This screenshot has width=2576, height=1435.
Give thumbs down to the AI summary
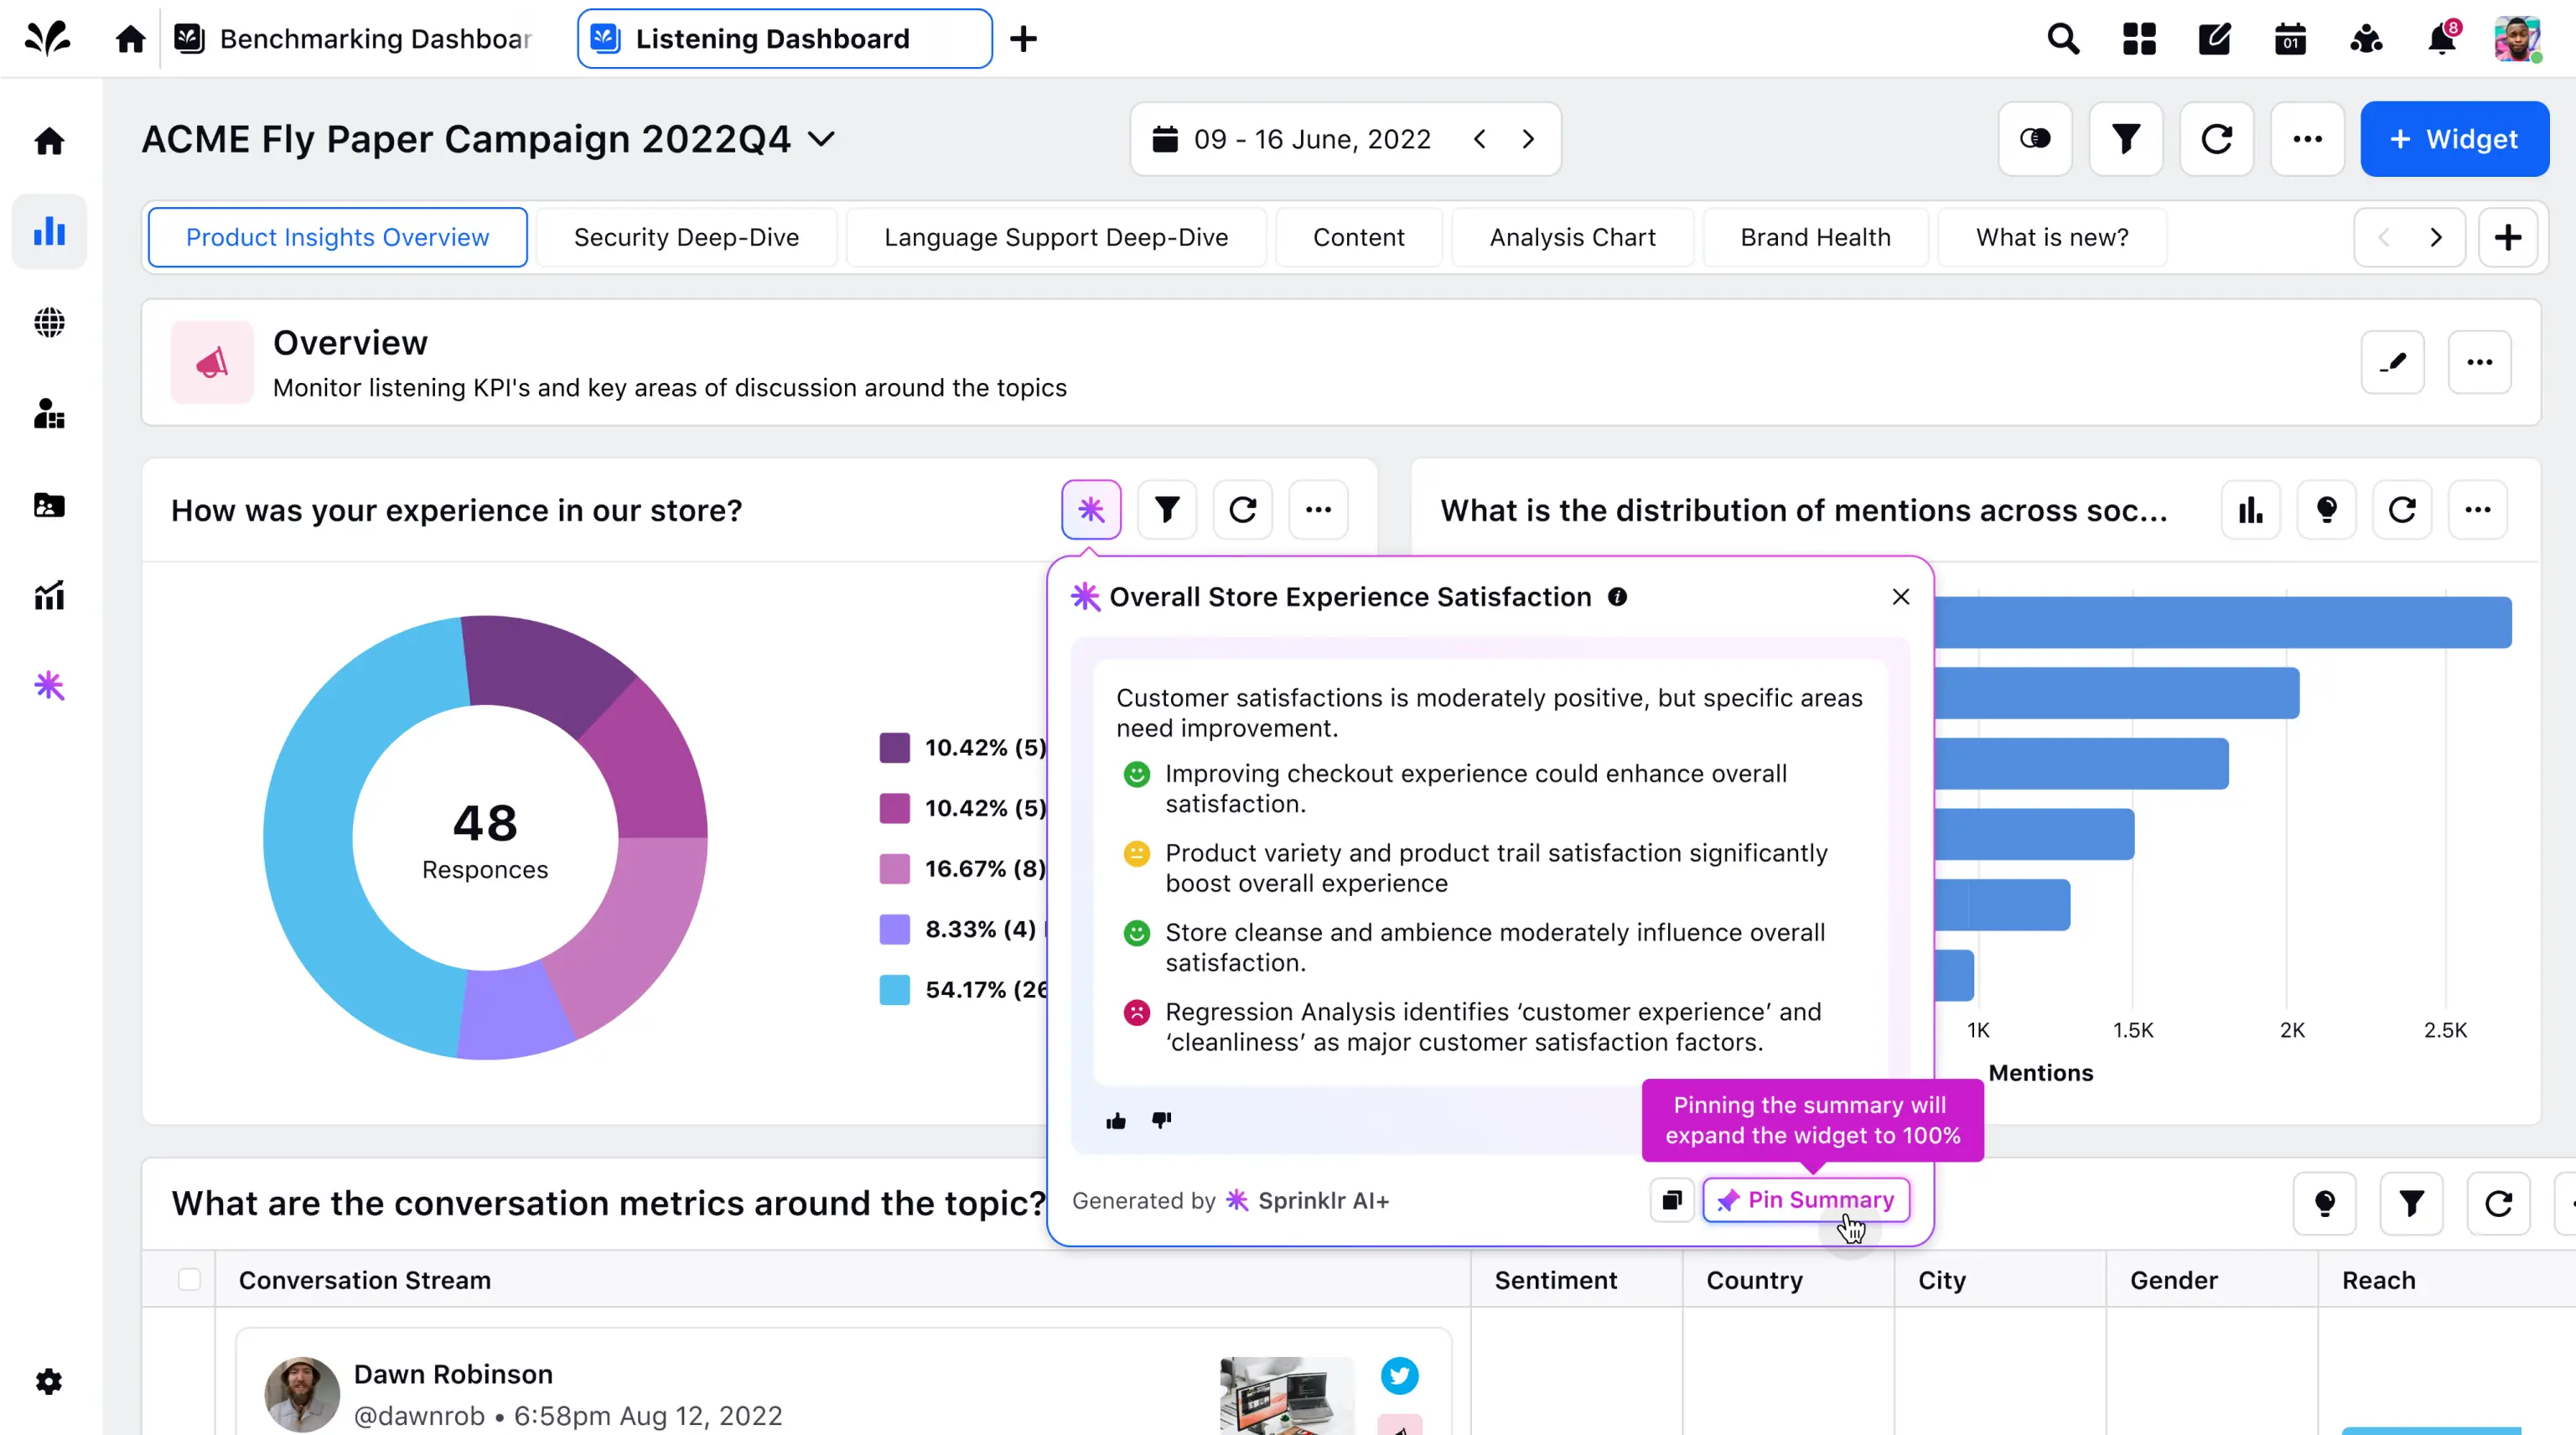point(1161,1120)
